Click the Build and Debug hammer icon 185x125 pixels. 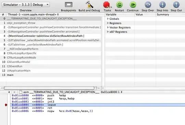(89, 5)
